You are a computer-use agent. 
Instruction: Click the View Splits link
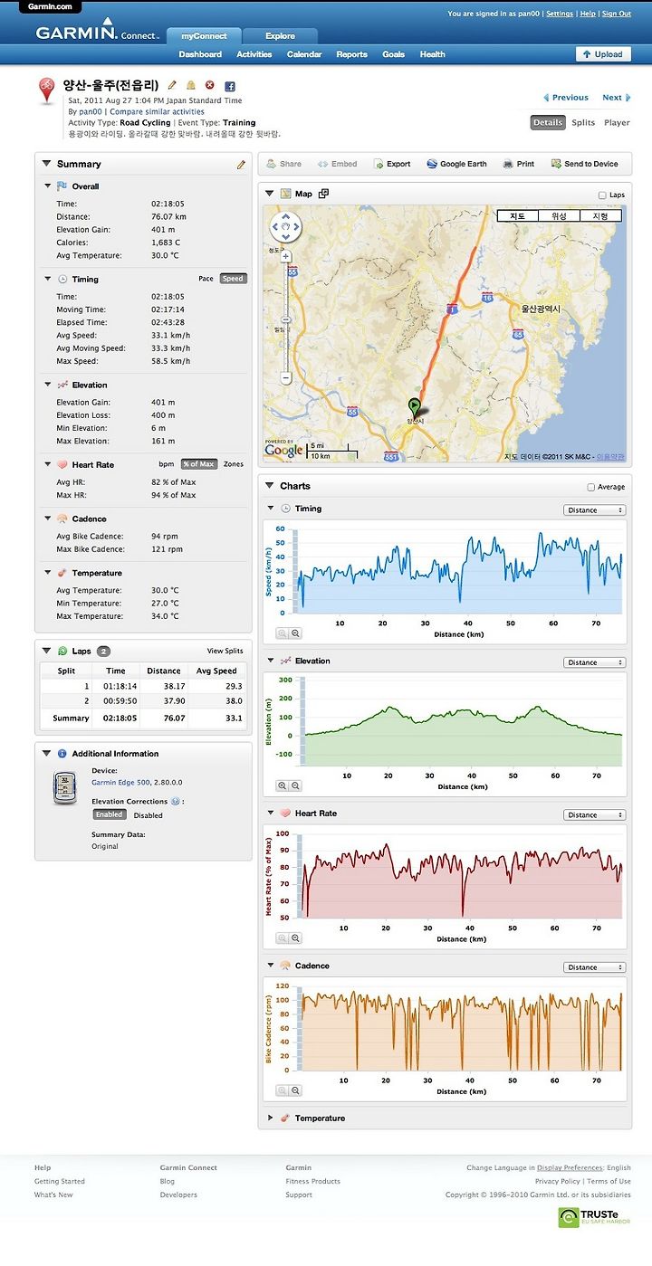coord(225,651)
